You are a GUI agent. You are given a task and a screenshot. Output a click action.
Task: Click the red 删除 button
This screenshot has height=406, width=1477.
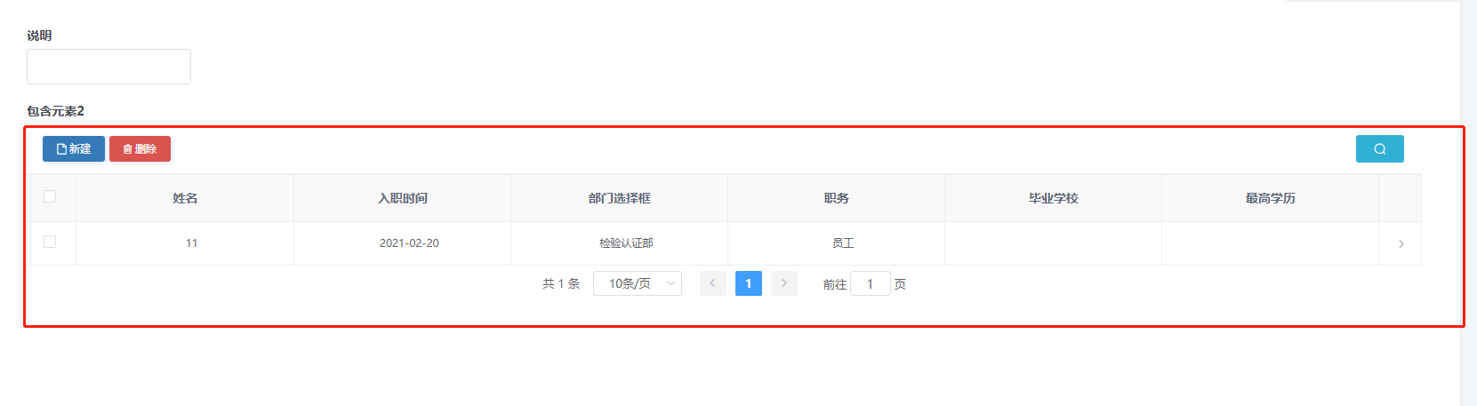click(x=140, y=148)
